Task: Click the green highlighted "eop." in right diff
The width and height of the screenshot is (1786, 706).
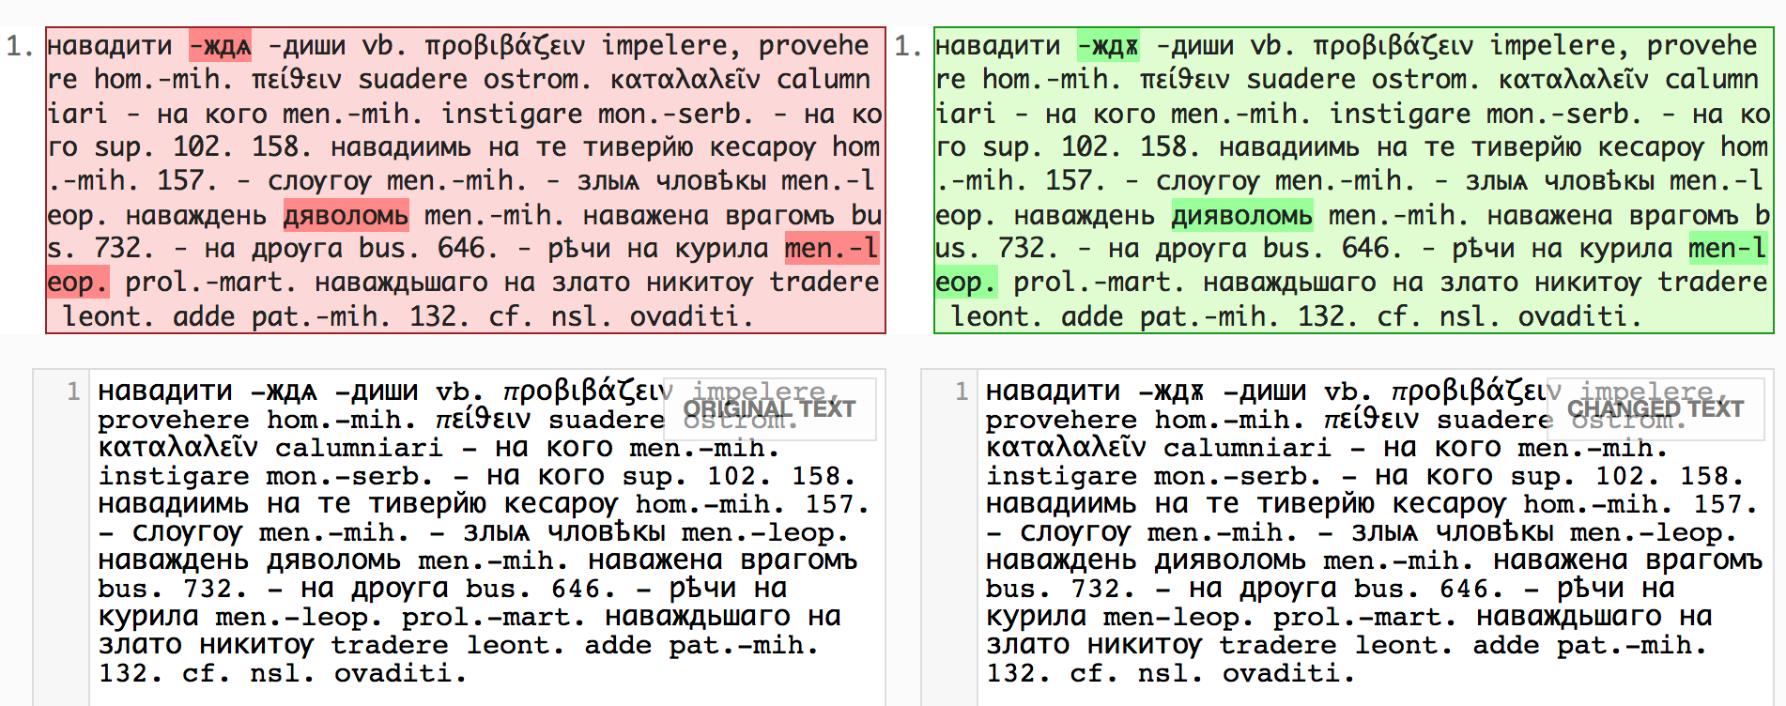Action: point(965,283)
